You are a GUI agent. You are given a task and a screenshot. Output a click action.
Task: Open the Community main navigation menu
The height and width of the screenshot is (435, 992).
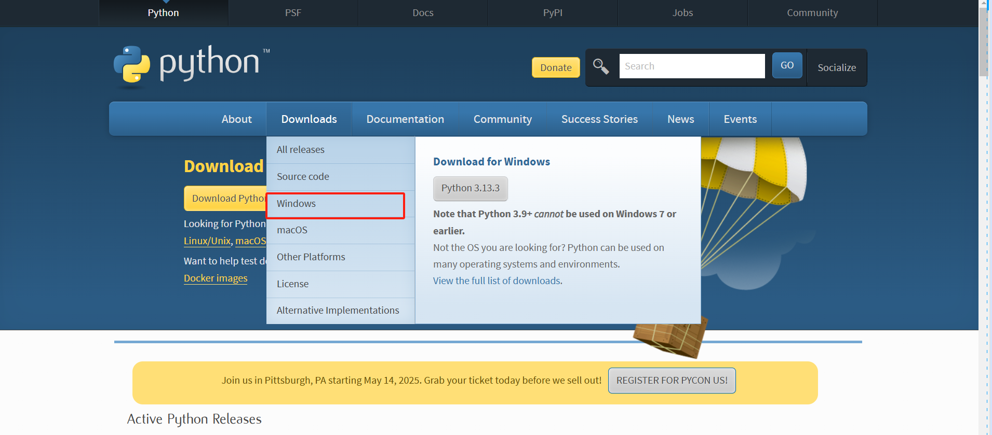tap(503, 119)
